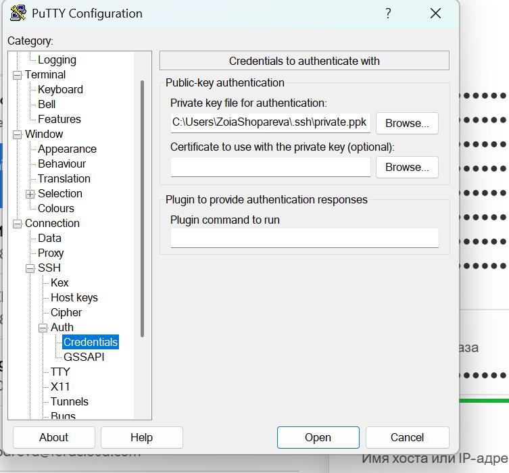This screenshot has height=473, width=509.
Task: Browse for the private key file
Action: [407, 123]
